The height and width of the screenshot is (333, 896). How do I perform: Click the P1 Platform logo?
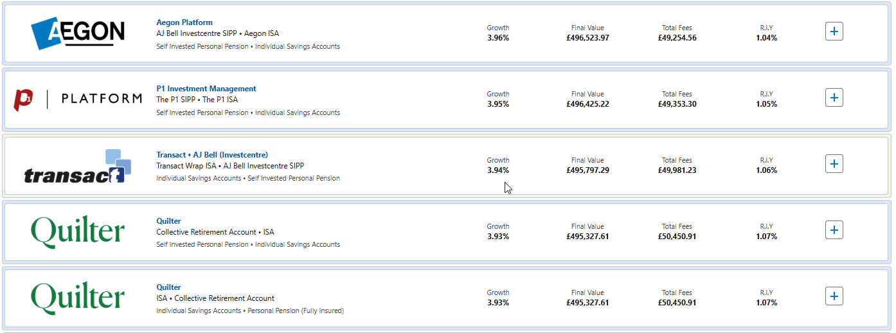78,98
